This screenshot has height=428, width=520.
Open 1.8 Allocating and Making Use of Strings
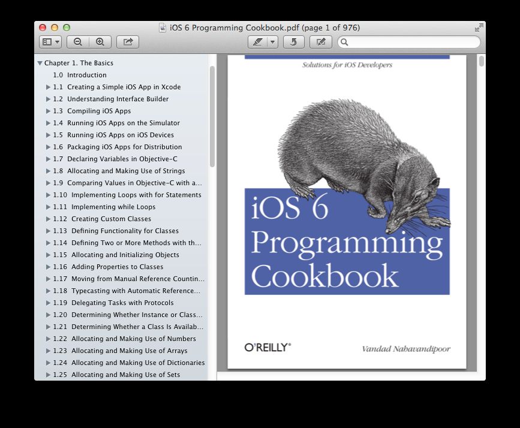tap(125, 171)
